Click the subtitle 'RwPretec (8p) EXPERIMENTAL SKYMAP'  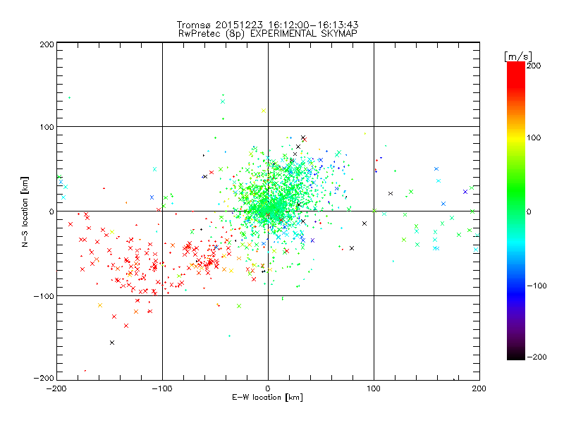[268, 34]
